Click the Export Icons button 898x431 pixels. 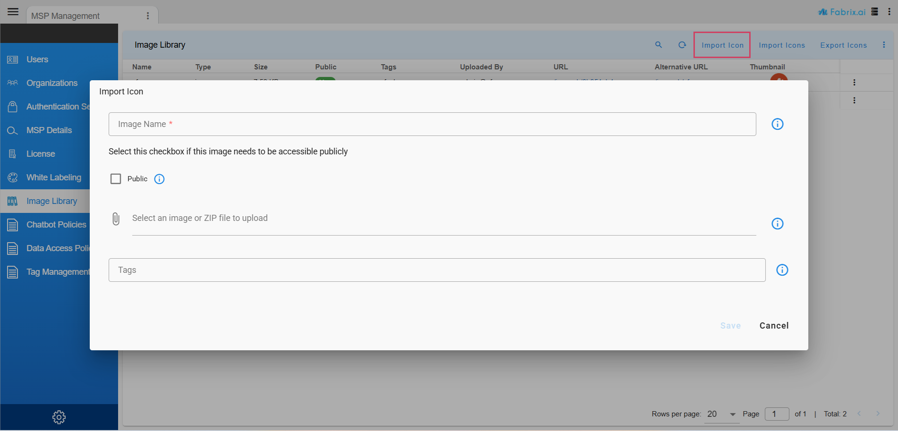(x=843, y=45)
